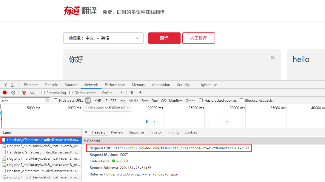
Task: Switch to the Console panel
Action: (51, 84)
